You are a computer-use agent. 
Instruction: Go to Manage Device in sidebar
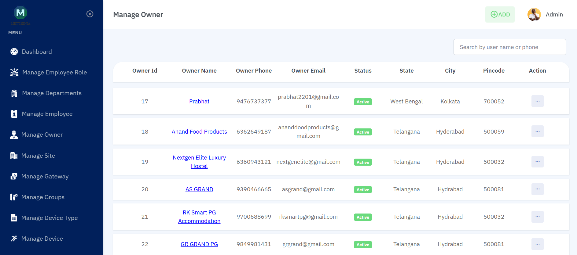point(42,239)
